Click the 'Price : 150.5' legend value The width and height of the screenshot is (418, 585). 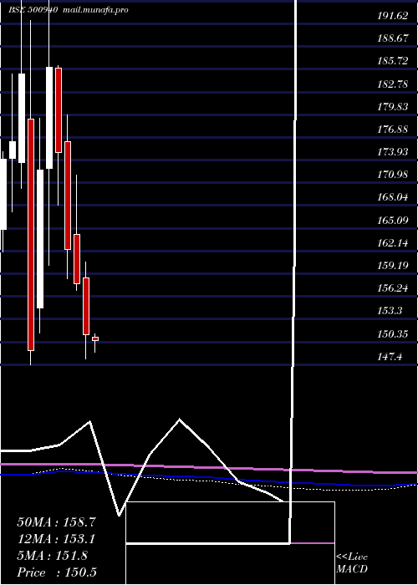coord(57,572)
